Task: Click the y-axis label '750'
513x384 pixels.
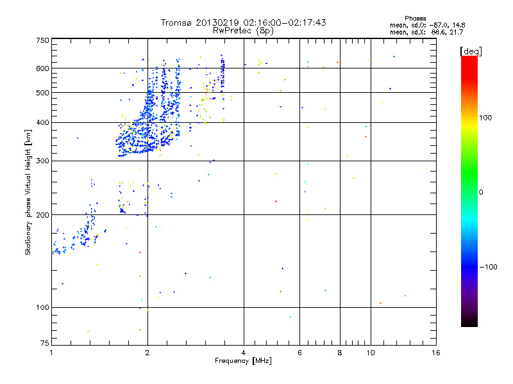Action: click(42, 40)
